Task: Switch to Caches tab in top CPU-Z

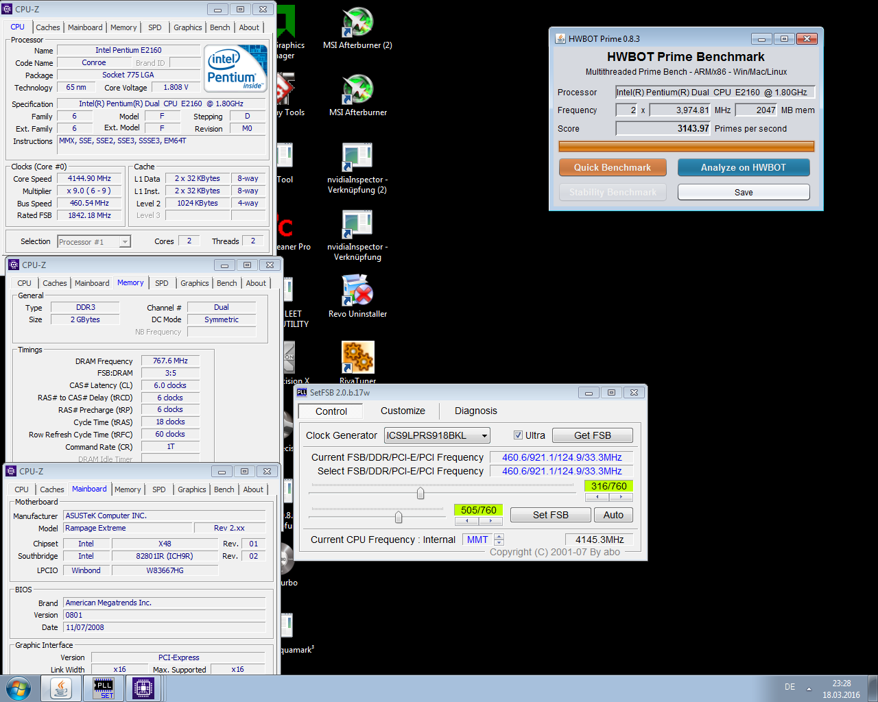Action: click(x=48, y=27)
